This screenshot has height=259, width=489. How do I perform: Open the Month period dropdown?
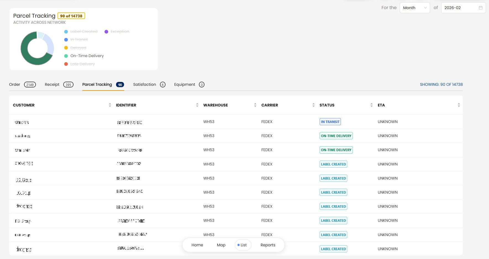pyautogui.click(x=415, y=8)
